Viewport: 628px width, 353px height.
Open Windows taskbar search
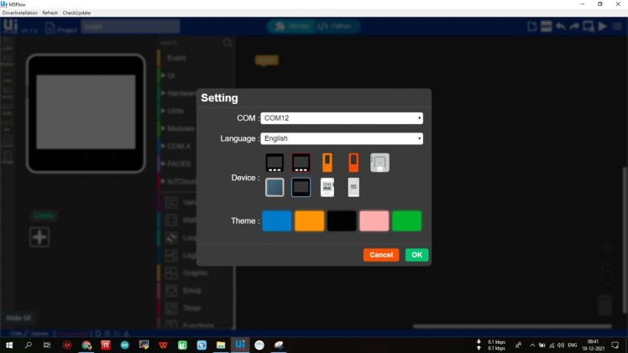[x=28, y=345]
